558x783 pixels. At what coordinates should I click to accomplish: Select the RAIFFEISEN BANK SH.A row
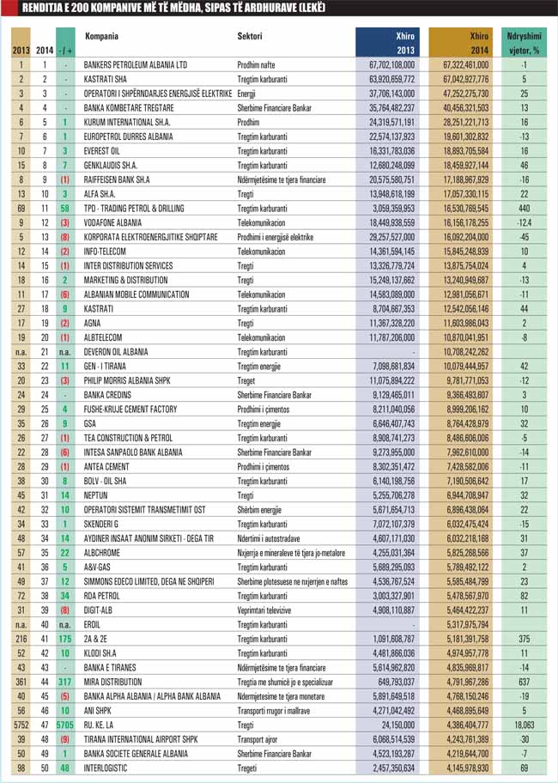pyautogui.click(x=279, y=179)
